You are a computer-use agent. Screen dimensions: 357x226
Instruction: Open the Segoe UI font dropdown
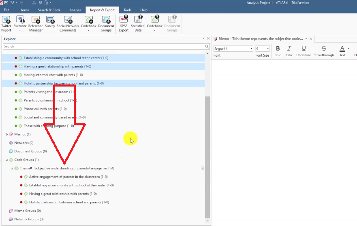coord(251,49)
